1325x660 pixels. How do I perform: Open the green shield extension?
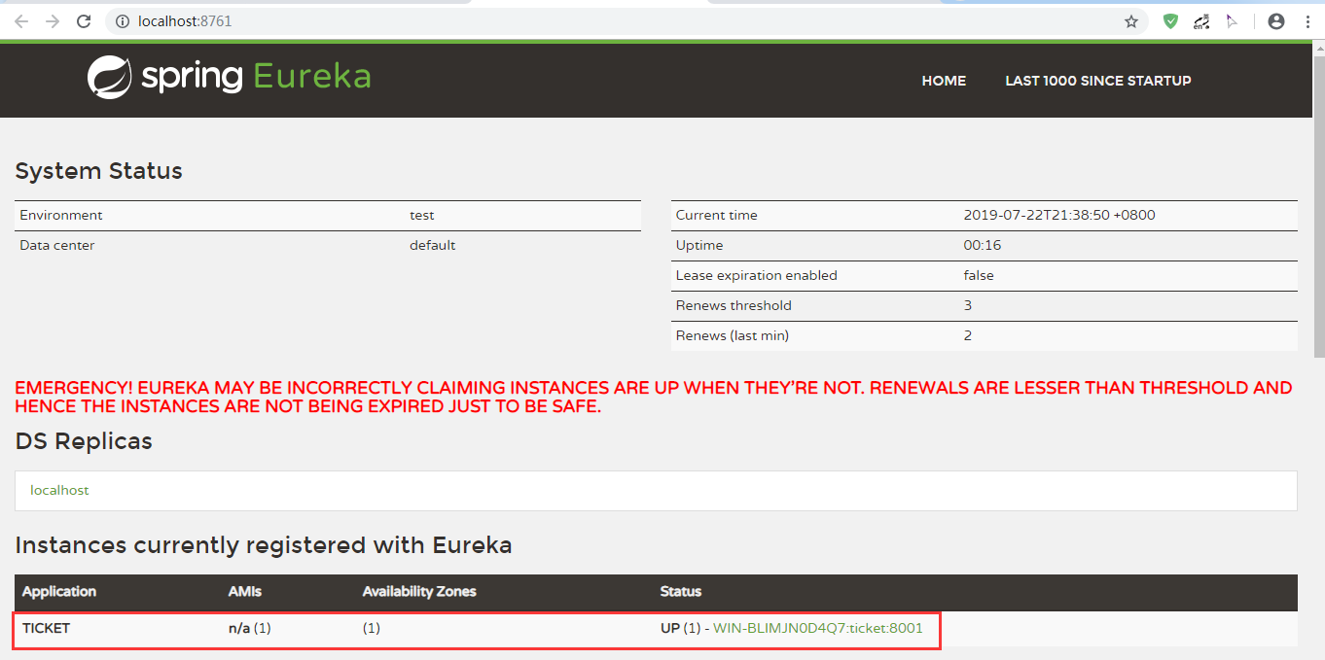(x=1171, y=21)
